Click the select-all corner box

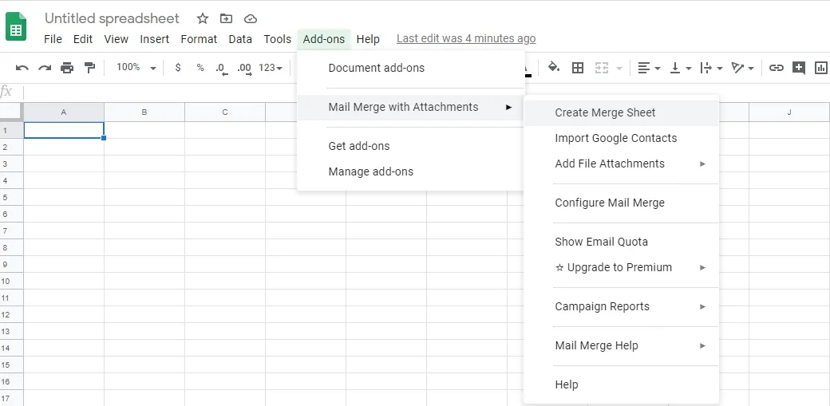12,112
